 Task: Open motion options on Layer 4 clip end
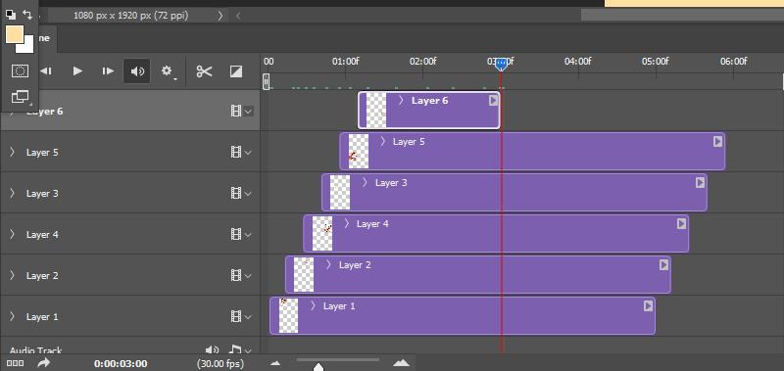[681, 224]
